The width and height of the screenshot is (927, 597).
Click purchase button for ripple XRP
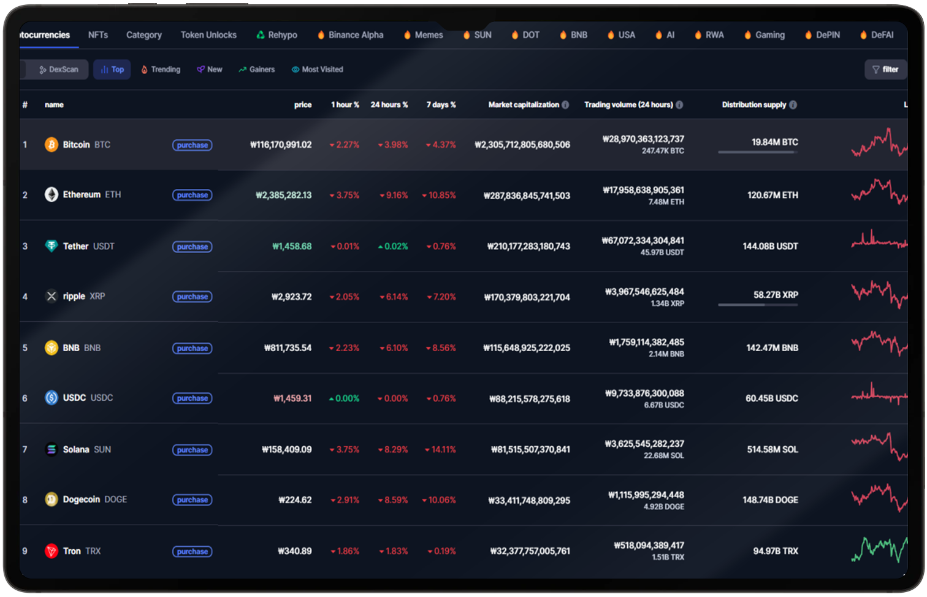(x=193, y=297)
